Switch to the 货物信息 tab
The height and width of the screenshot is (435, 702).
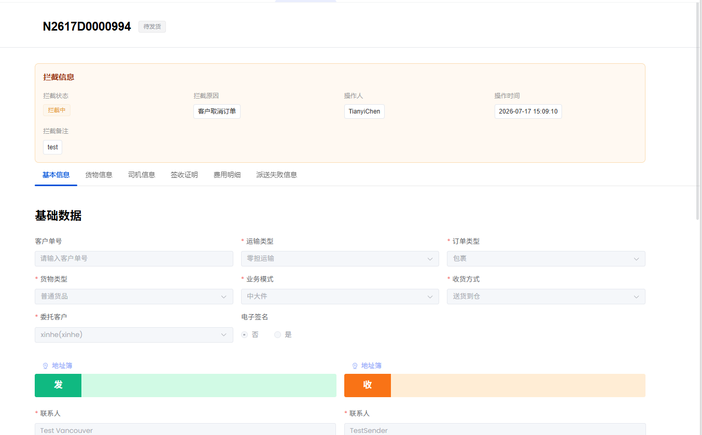99,175
